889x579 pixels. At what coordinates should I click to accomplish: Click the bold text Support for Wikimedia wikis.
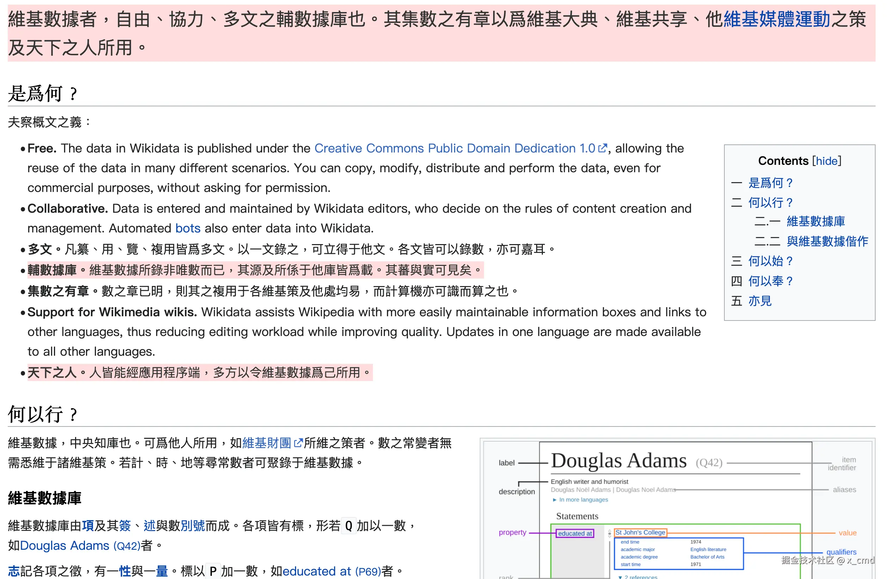pyautogui.click(x=112, y=312)
